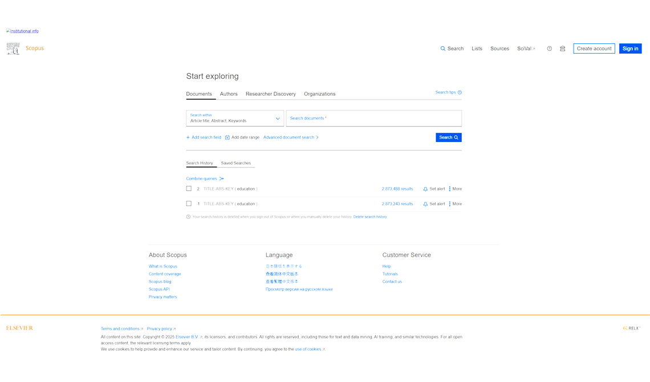This screenshot has height=382, width=650.
Task: Switch to the Authors tab
Action: tap(229, 94)
